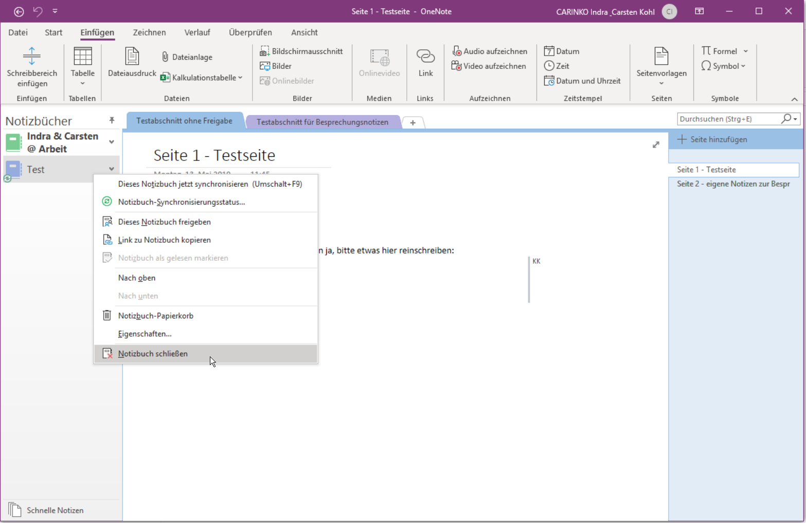
Task: Open Notizbuch-Papierkorb from context menu
Action: click(206, 316)
